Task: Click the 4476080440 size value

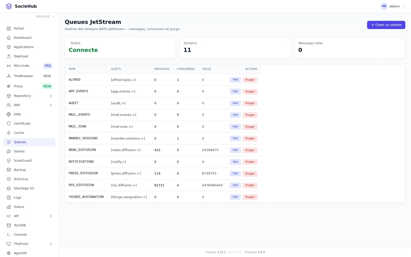Action: (212, 185)
